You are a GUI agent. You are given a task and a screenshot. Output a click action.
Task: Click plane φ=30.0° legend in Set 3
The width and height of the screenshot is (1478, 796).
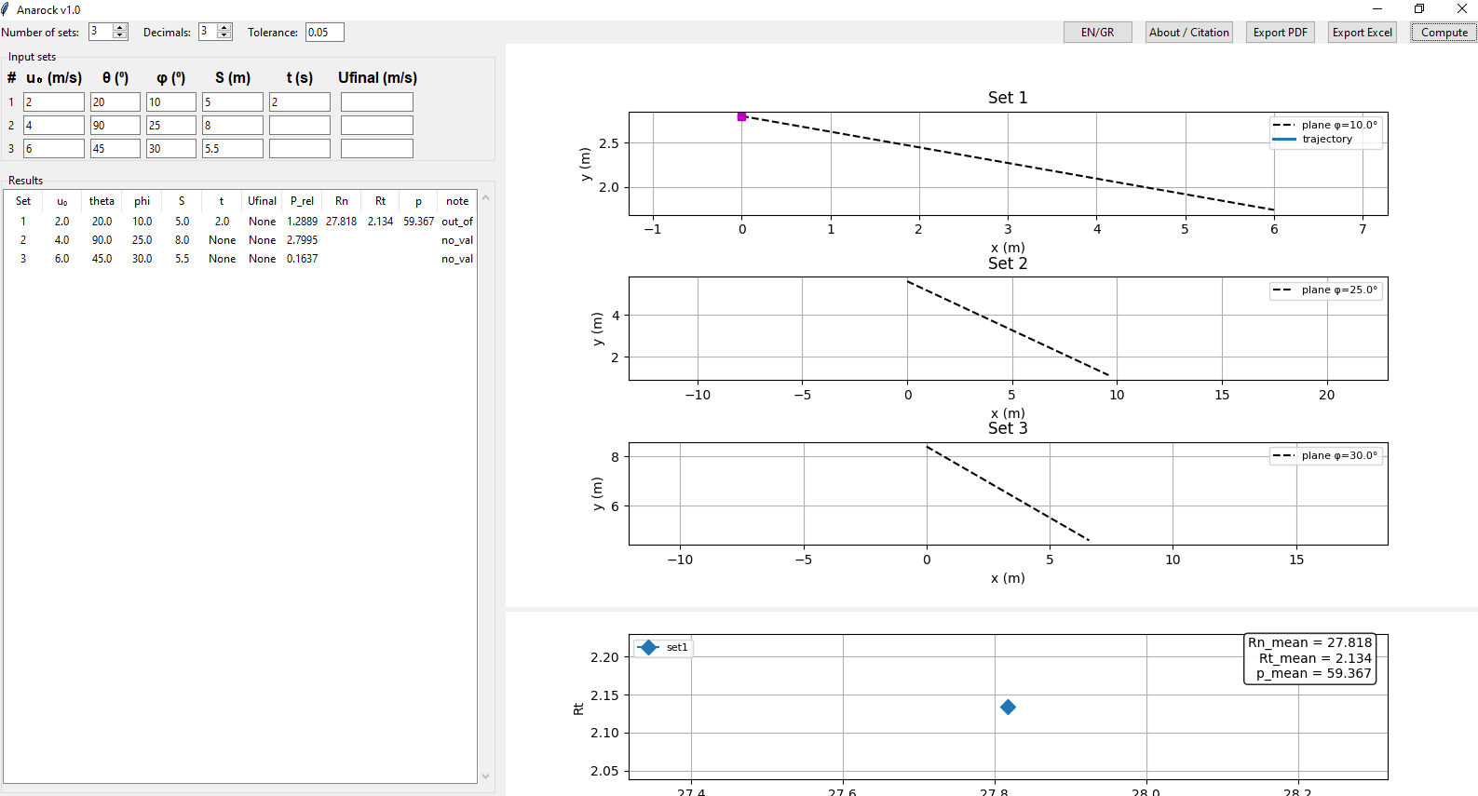[1325, 456]
